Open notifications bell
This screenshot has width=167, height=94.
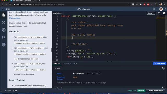tap(154, 9)
